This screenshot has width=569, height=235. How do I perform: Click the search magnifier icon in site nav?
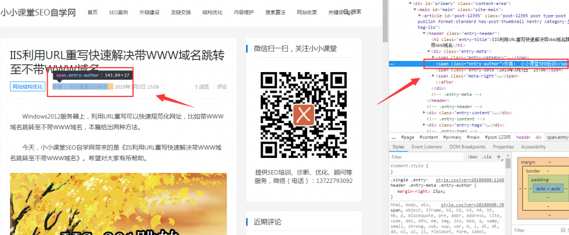tap(346, 12)
